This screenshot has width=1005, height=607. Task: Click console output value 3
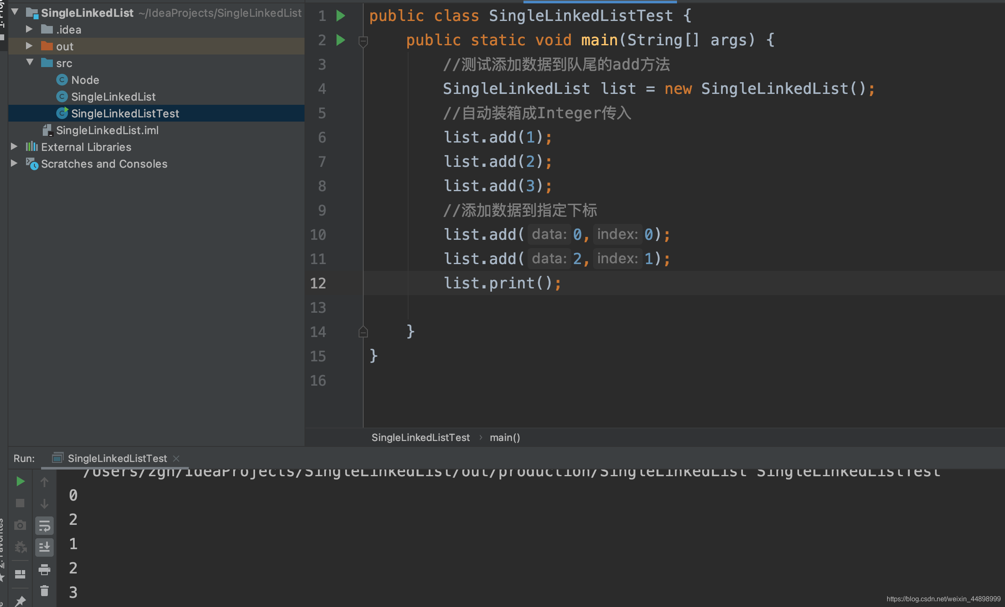pyautogui.click(x=73, y=593)
